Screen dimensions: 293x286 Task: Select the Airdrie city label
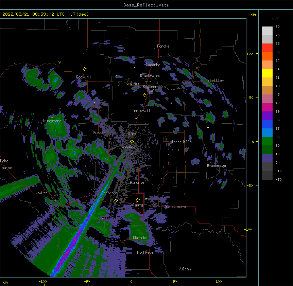click(137, 182)
